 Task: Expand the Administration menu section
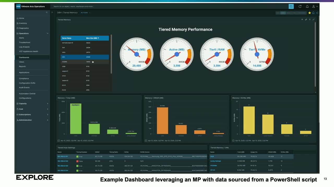[47, 120]
